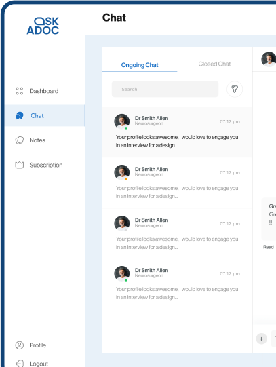Open Notes from the sidebar

pos(37,140)
